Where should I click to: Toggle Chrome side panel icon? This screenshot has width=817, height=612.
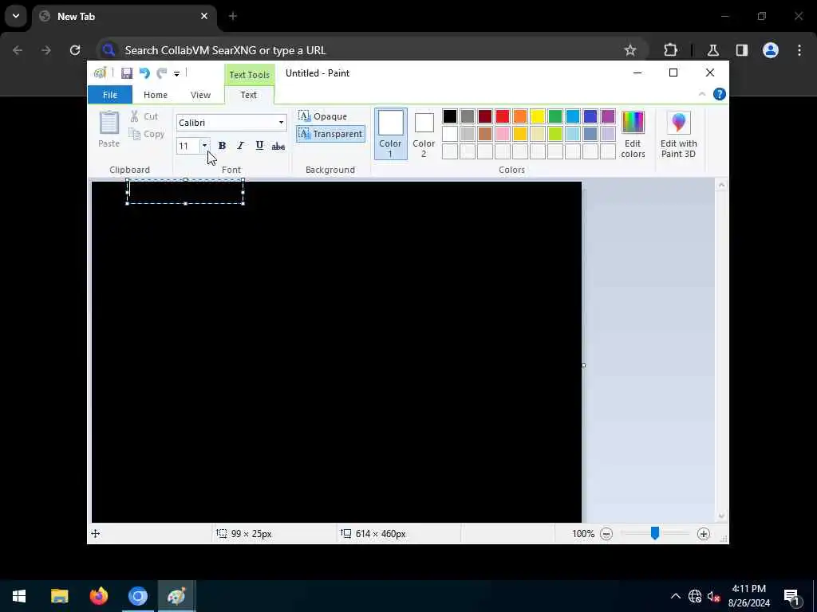[x=742, y=50]
